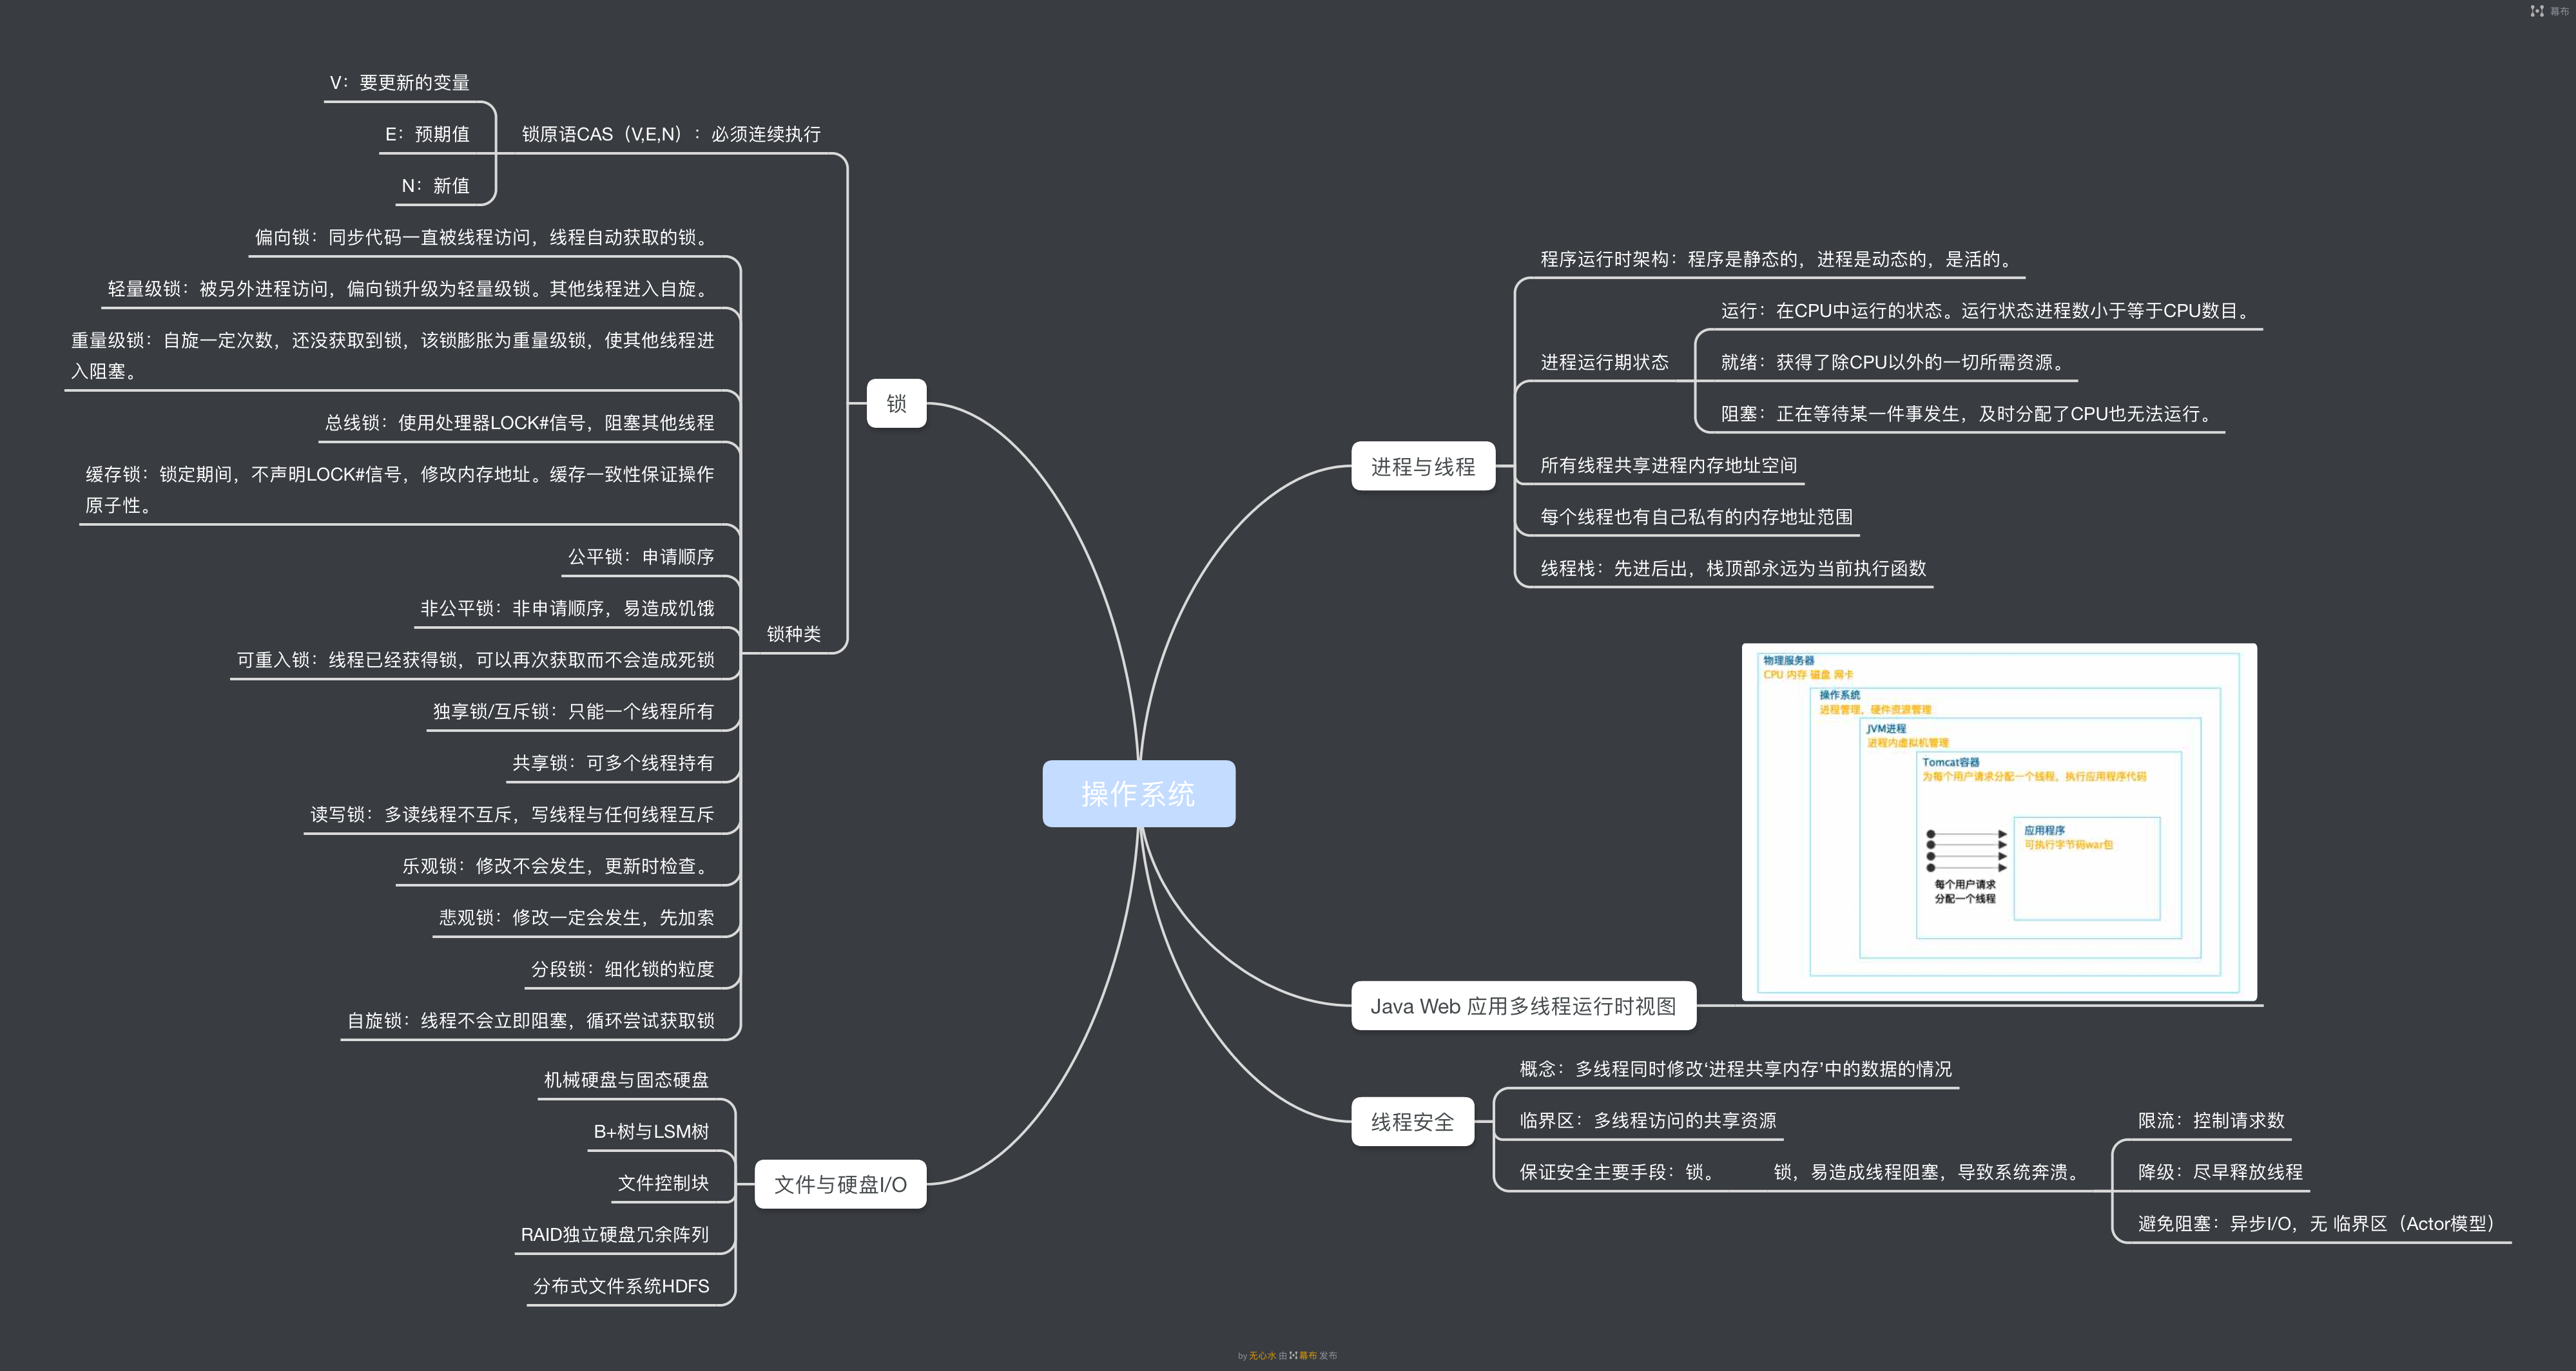Click '运行：在CPU中运行的状态' node
This screenshot has width=2576, height=1371.
coord(1988,311)
